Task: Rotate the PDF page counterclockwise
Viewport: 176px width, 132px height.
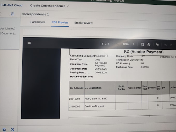Action: click(x=148, y=45)
